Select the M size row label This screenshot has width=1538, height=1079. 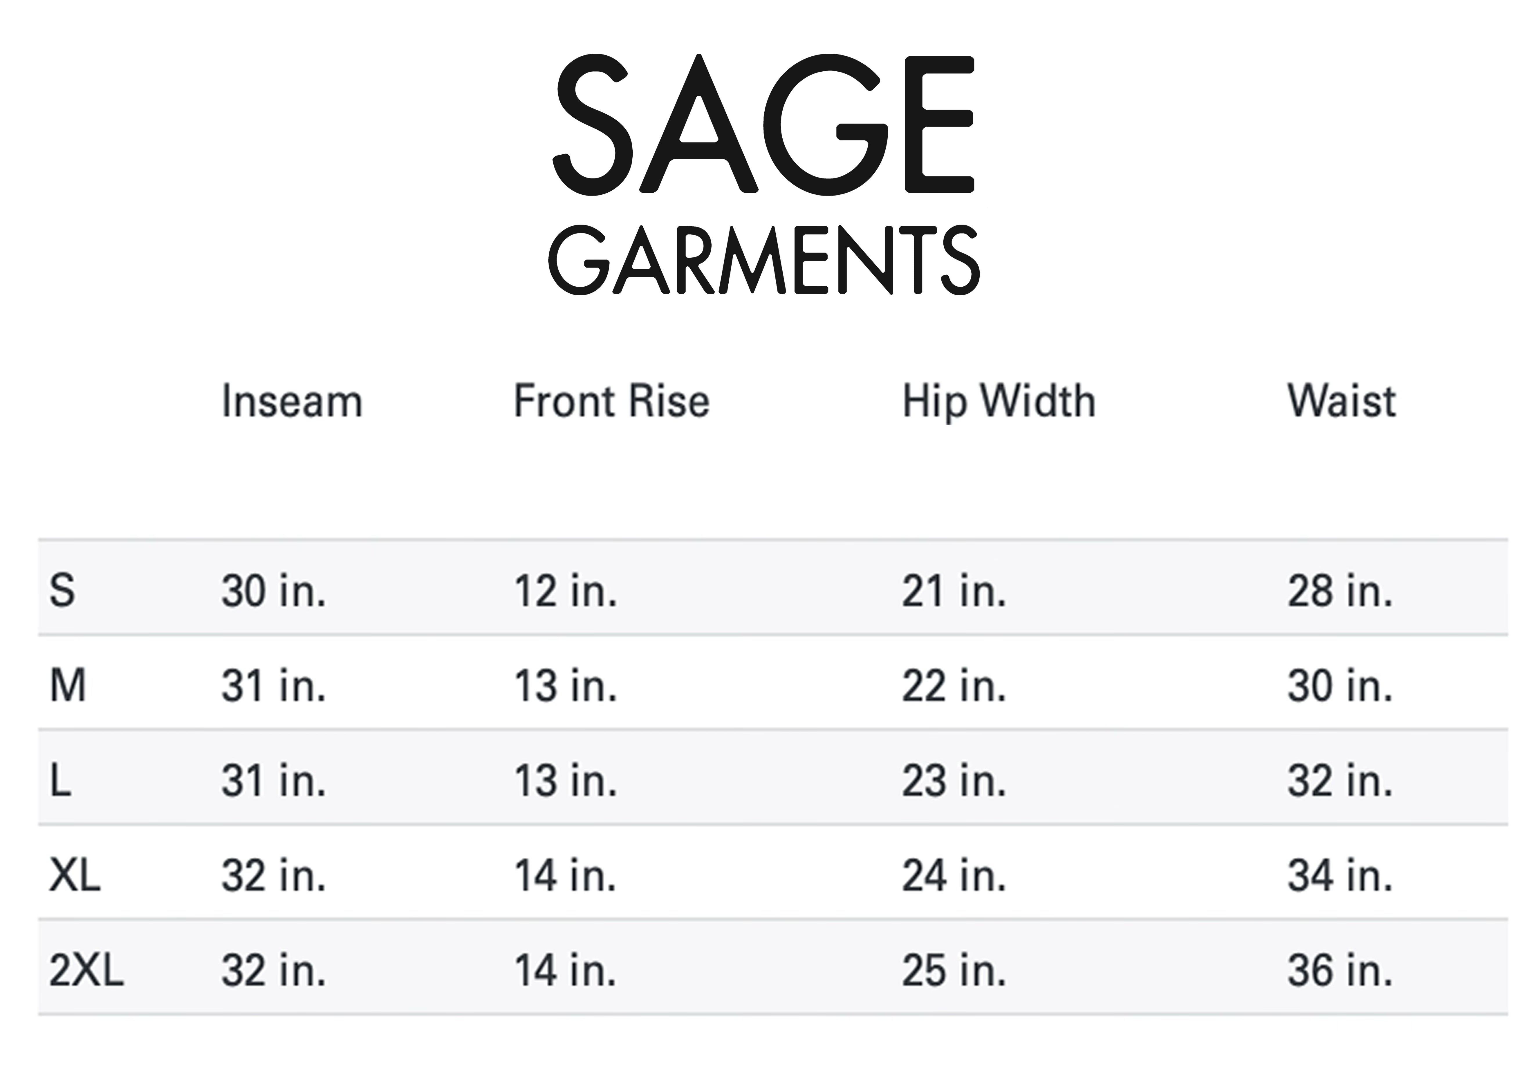click(68, 686)
